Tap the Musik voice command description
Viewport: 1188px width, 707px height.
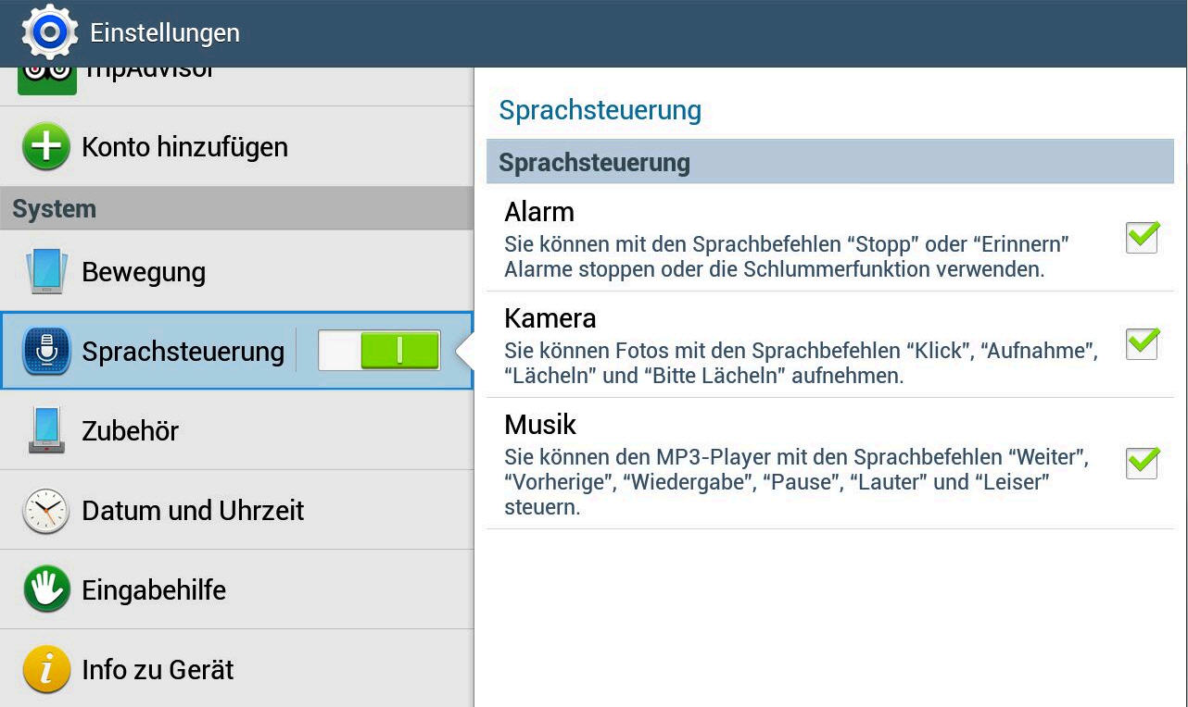coord(795,482)
